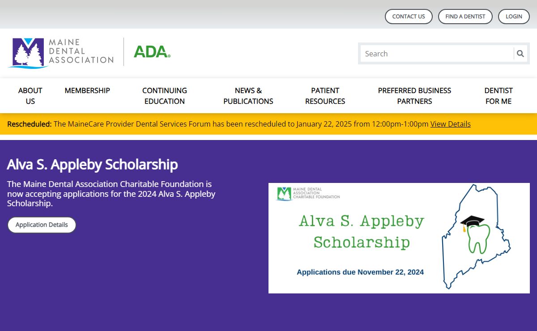This screenshot has height=331, width=537.
Task: Open the Maine Dental Association logo
Action: pyautogui.click(x=61, y=53)
